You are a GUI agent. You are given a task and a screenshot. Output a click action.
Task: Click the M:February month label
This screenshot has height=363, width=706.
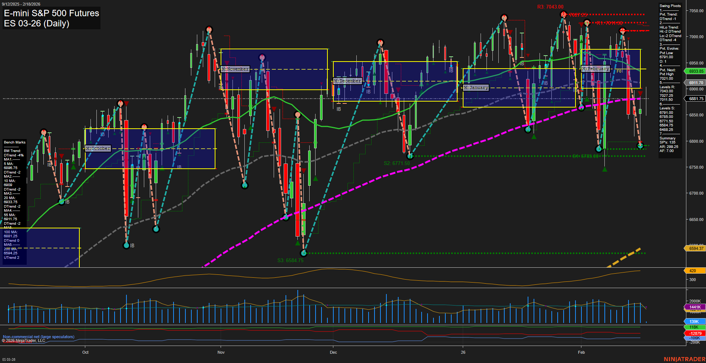(x=596, y=69)
